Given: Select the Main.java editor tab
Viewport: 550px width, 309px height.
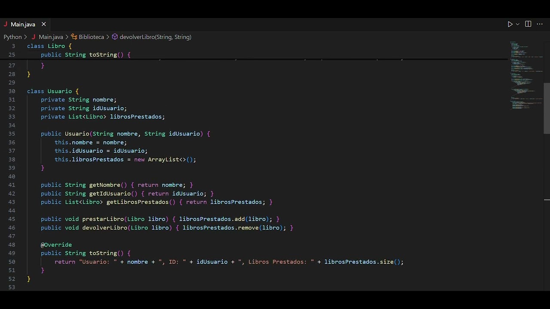Looking at the screenshot, I should [x=25, y=24].
